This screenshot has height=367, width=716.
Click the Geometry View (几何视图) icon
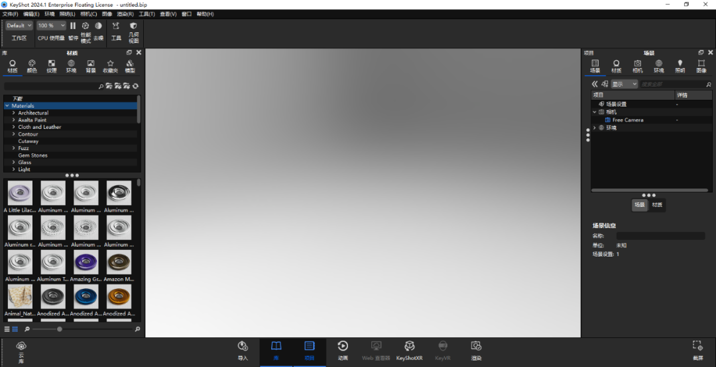pyautogui.click(x=133, y=30)
